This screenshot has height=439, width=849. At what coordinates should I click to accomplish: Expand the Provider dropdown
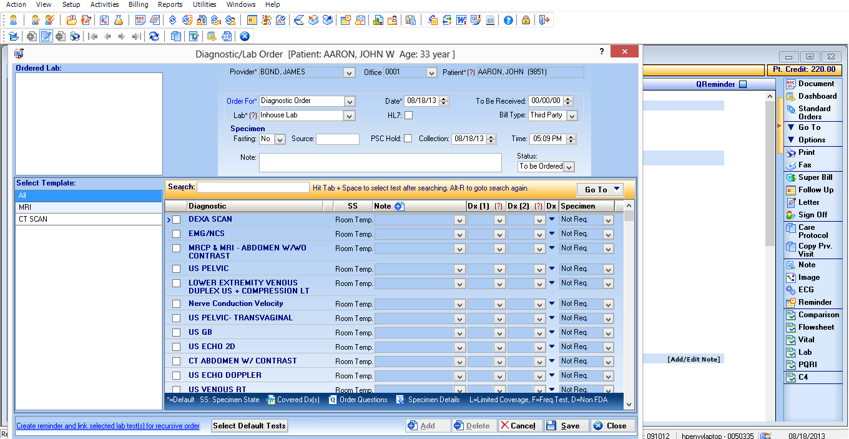(349, 72)
